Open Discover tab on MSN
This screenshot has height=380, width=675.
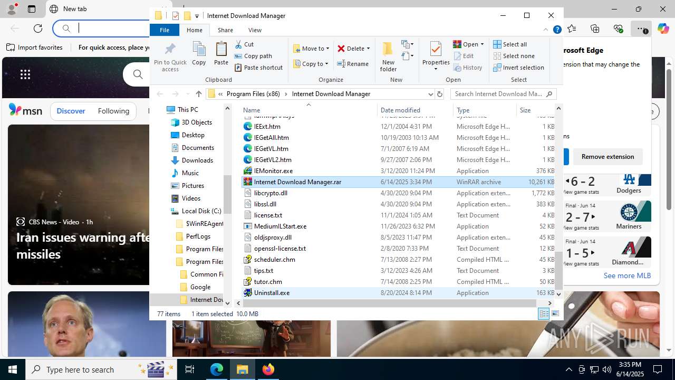click(x=71, y=111)
